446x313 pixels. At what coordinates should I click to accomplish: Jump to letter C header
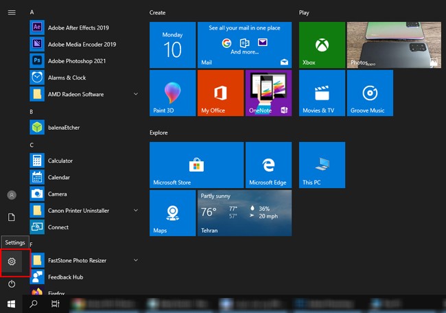point(32,145)
